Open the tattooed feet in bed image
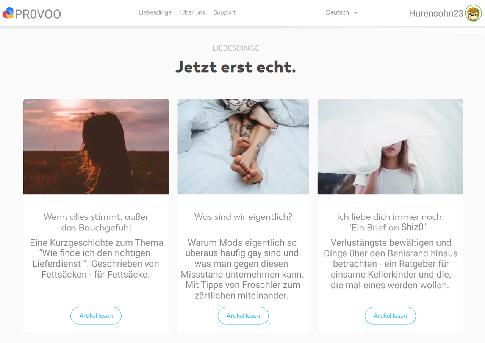 (x=243, y=147)
